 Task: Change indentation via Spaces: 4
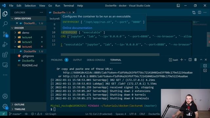pos(121,114)
